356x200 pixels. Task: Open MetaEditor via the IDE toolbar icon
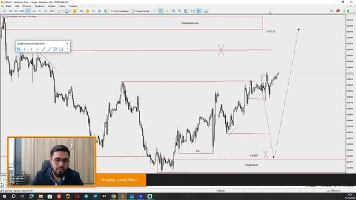click(x=82, y=11)
